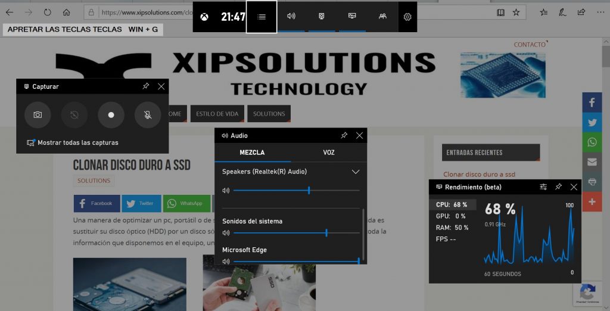Select the GPU metric row
Screen dimensions: 610x311
453,216
